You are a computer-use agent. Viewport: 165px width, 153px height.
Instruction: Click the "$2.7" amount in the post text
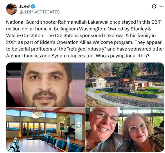[156, 22]
